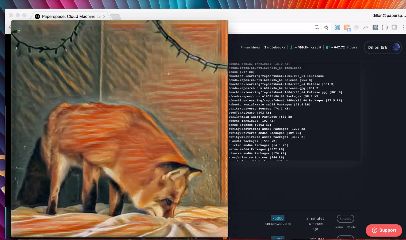Click log line 'ubuntu xenial InRelease [18.0 kB]'
The width and height of the screenshot is (406, 240).
click(259, 64)
